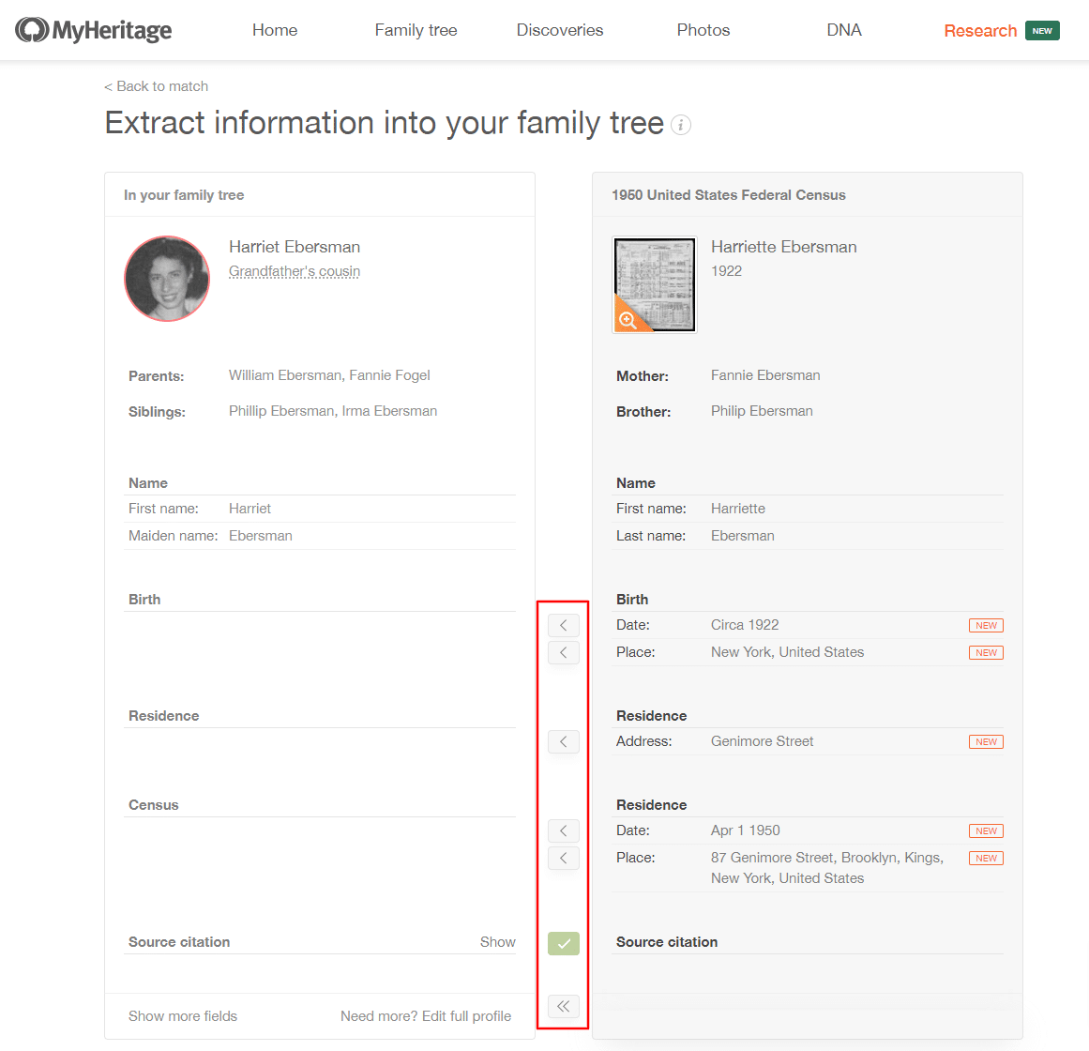This screenshot has width=1089, height=1051.
Task: Click the 1950 United States Federal Census heading
Action: (x=729, y=195)
